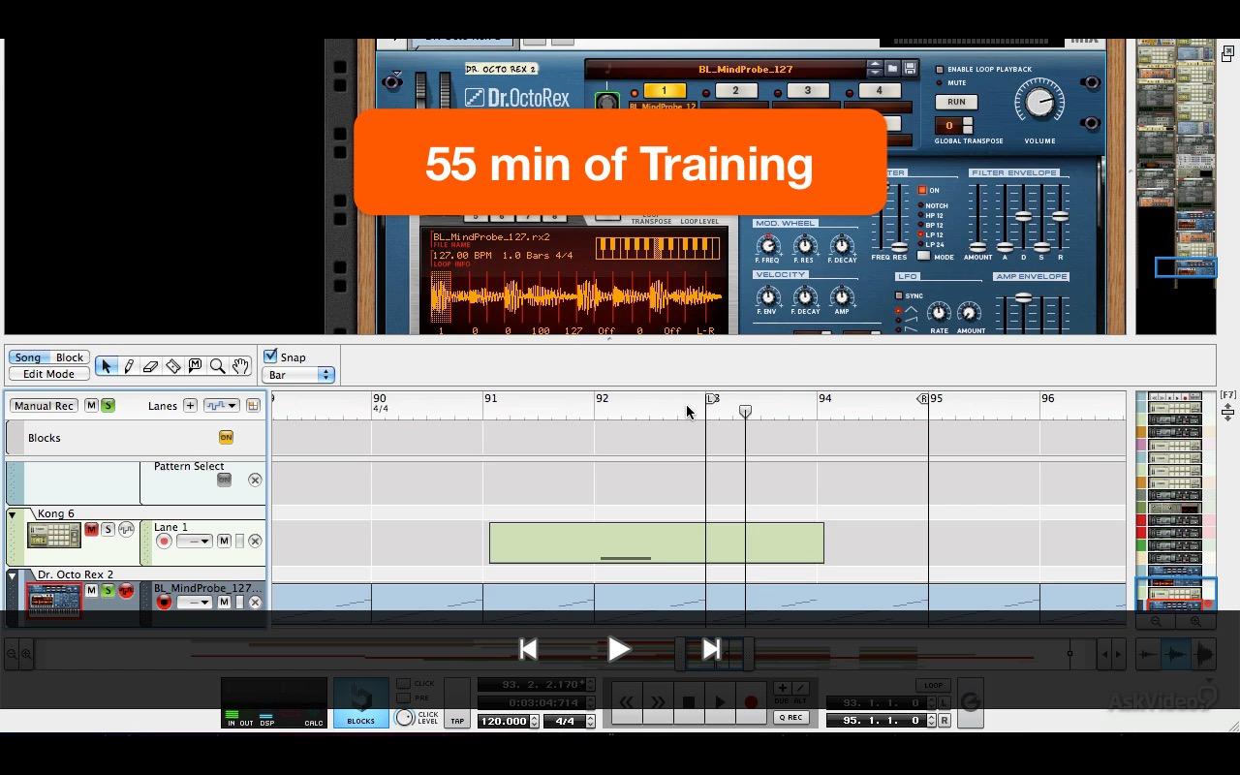
Task: Switch to Block view
Action: 70,357
